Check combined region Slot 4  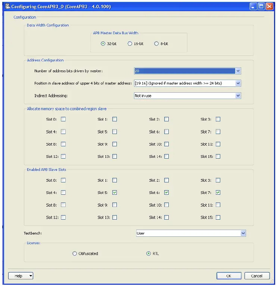[x=63, y=132]
